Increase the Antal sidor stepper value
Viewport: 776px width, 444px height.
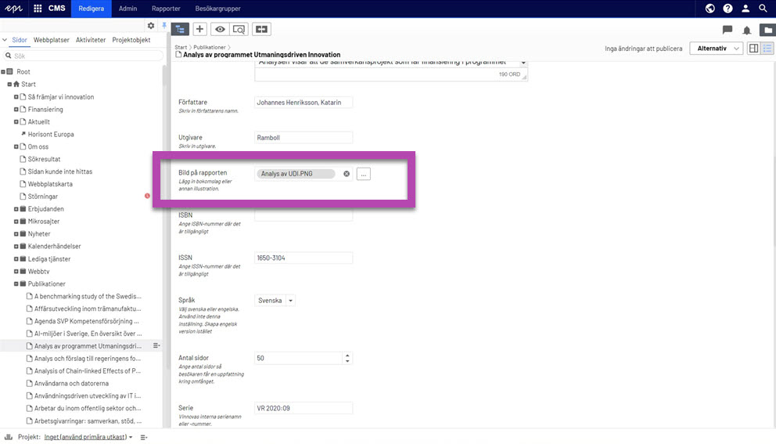347,355
